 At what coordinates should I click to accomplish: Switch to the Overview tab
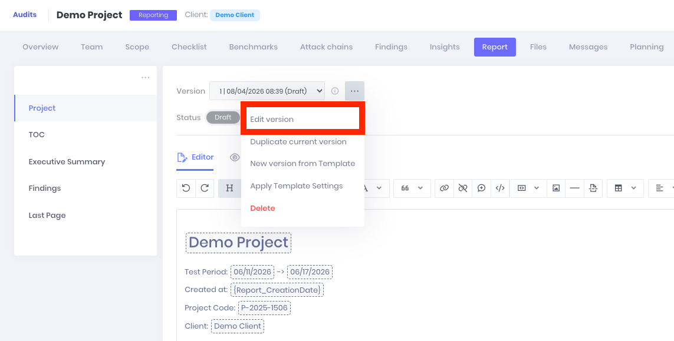point(41,47)
